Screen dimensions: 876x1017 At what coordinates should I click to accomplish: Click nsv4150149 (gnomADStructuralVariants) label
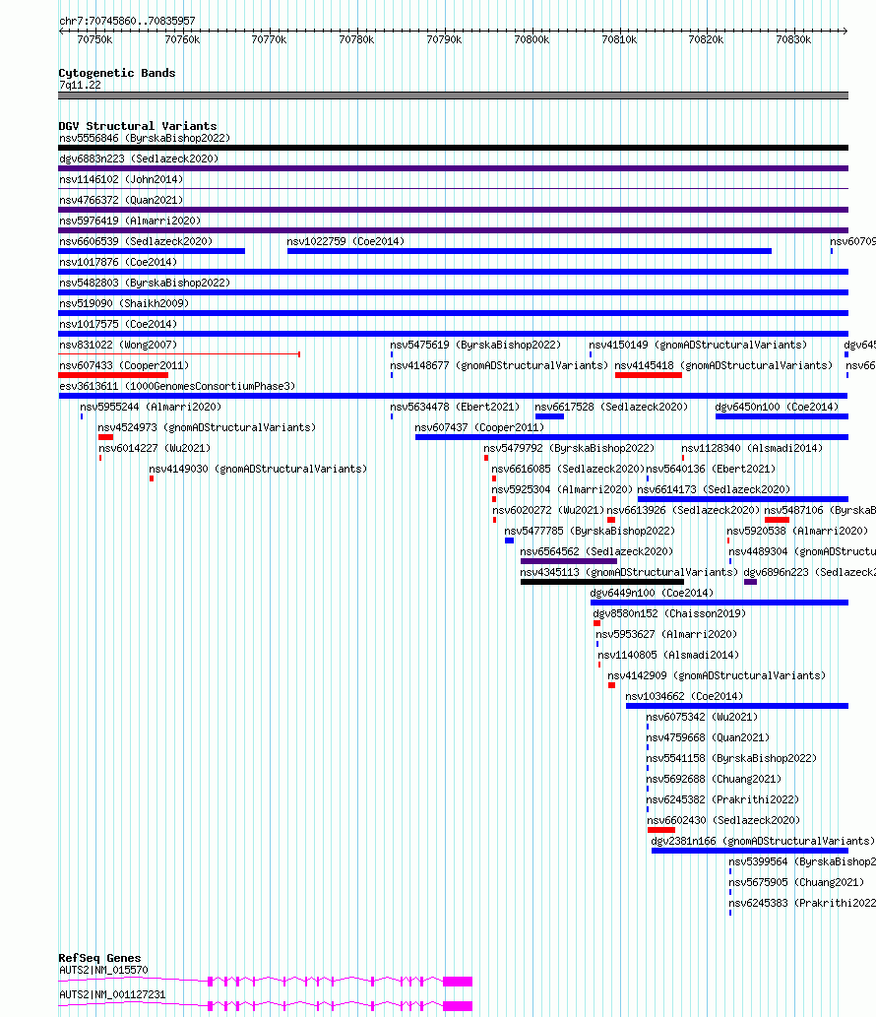pos(698,346)
